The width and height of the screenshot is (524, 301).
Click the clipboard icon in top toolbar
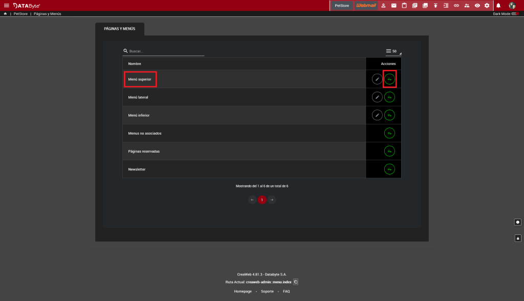point(404,6)
